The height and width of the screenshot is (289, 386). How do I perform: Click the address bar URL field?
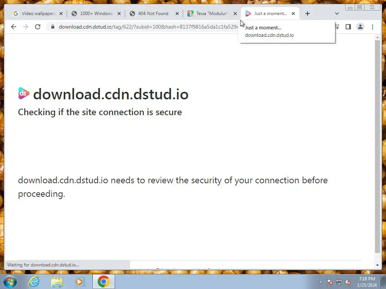coord(148,27)
